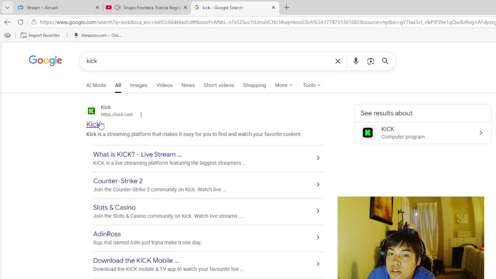Viewport: 496px width, 279px height.
Task: Expand the Tools dropdown
Action: click(x=312, y=85)
